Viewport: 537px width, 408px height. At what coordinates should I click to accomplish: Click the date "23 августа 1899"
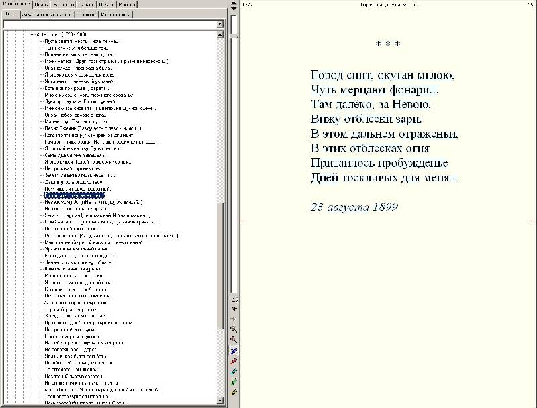(x=354, y=207)
